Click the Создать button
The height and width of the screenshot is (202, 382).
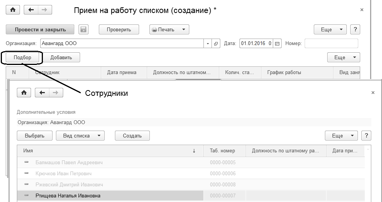[132, 136]
